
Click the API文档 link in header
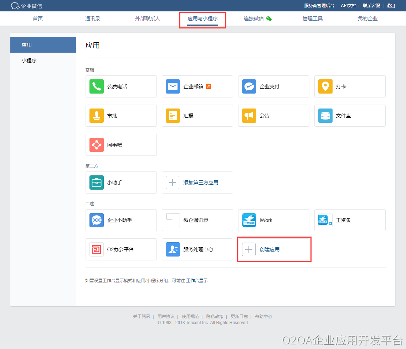coord(348,6)
